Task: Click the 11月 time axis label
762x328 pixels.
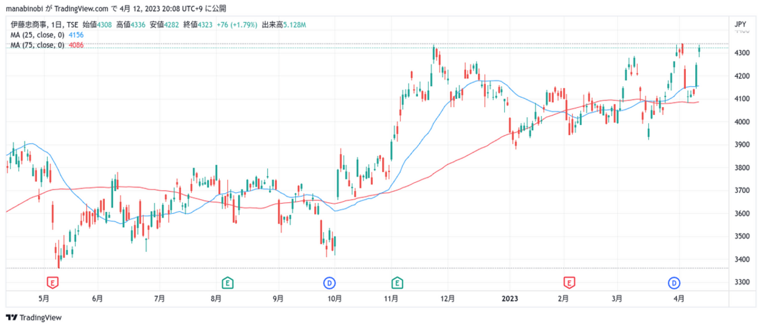Action: coord(392,298)
